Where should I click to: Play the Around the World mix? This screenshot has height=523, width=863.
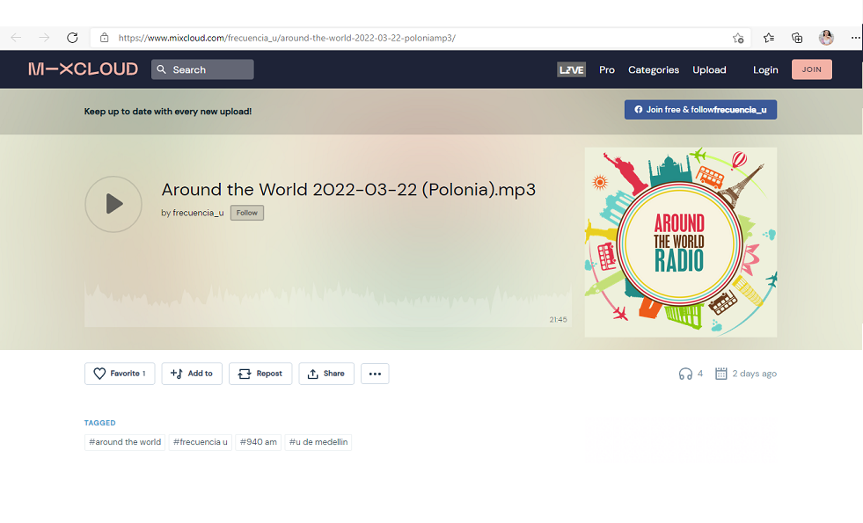113,204
